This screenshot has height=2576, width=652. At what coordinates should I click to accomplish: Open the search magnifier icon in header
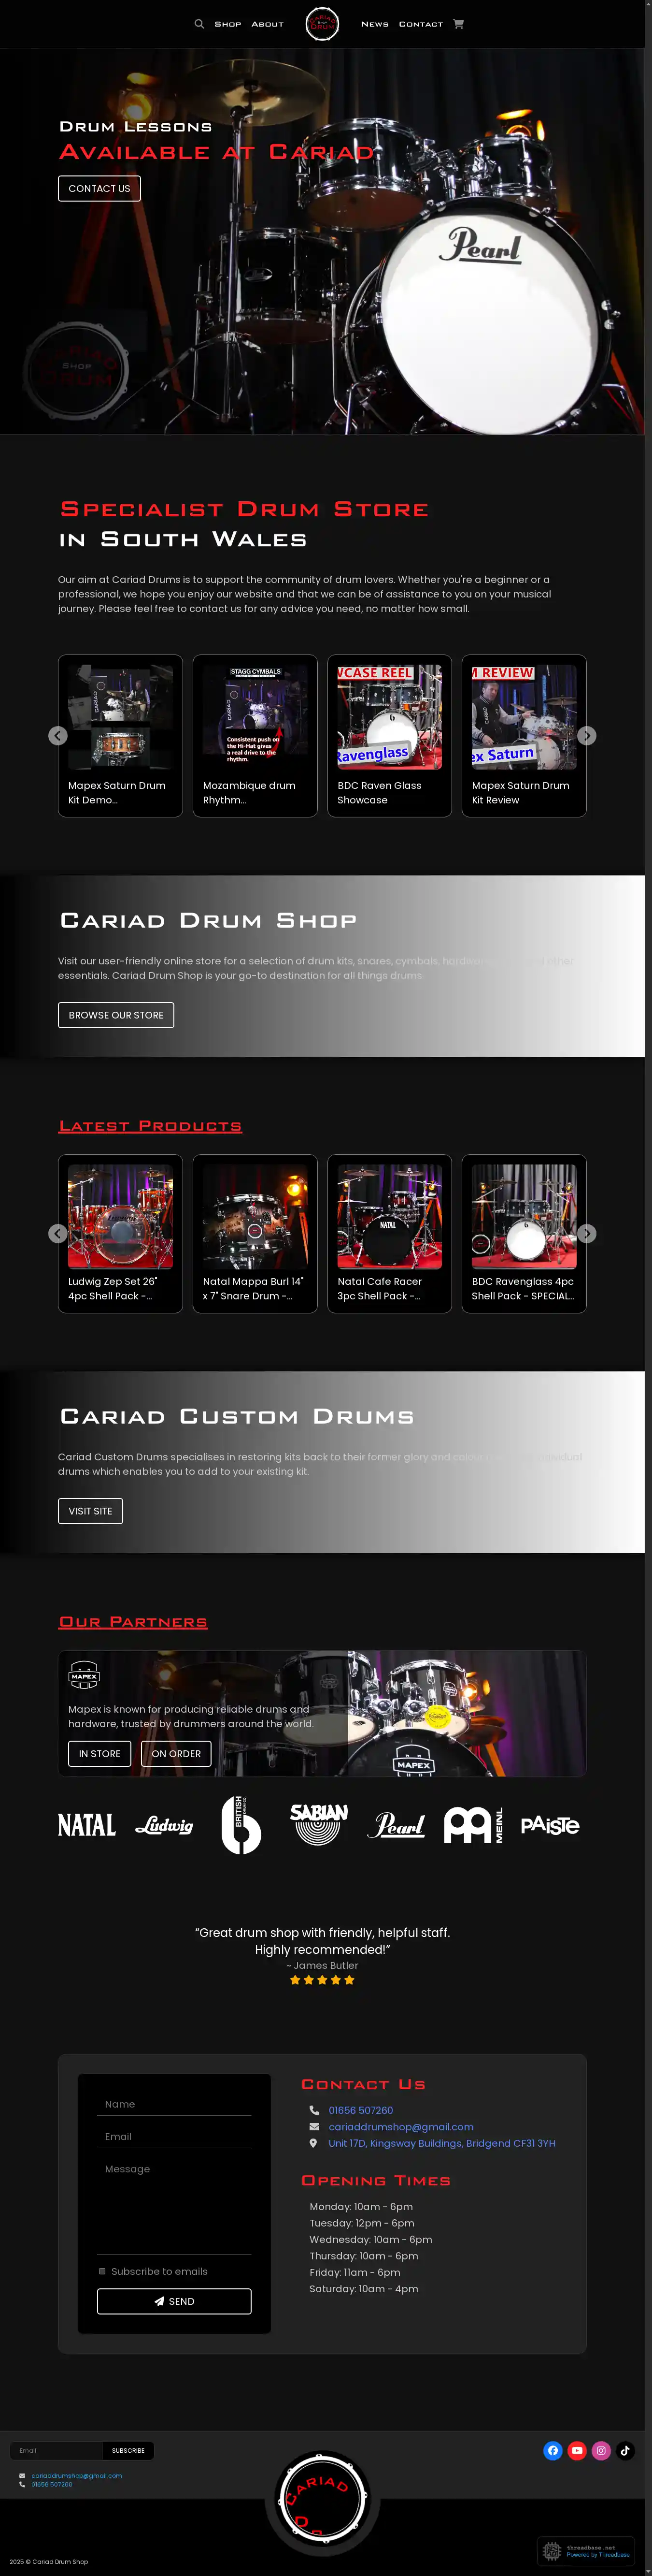[x=198, y=24]
